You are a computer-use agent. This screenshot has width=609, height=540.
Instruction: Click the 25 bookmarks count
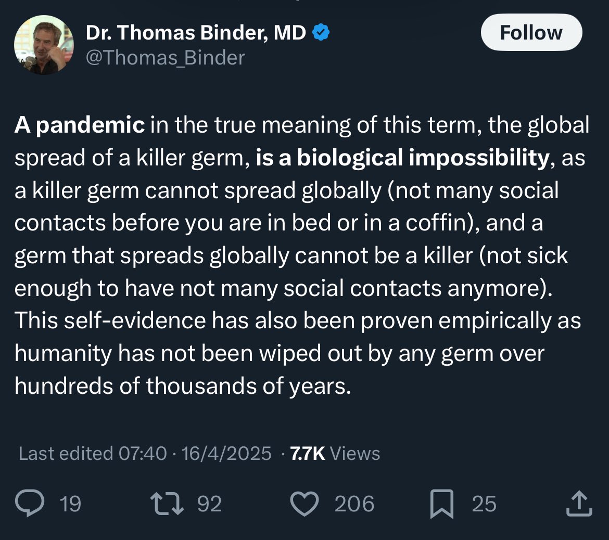tap(484, 504)
